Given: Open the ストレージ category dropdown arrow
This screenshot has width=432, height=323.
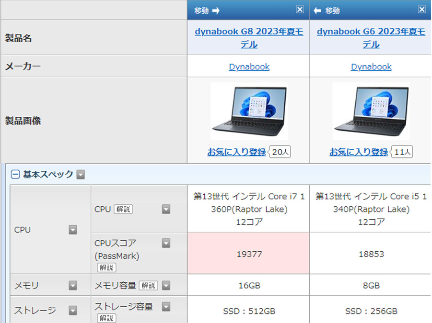Looking at the screenshot, I should (73, 311).
